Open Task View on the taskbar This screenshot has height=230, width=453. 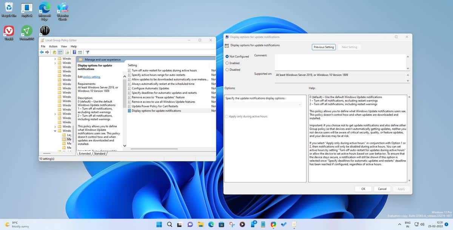pyautogui.click(x=180, y=224)
